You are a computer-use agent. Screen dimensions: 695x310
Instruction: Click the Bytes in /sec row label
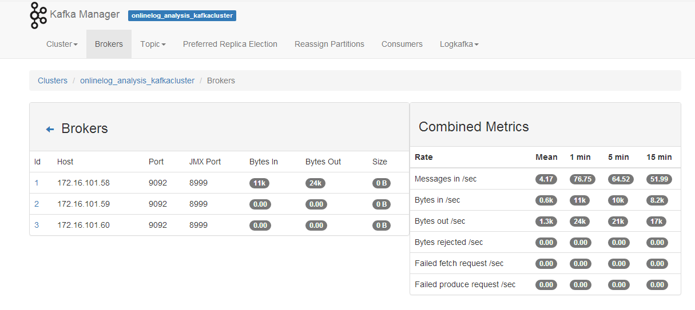click(x=438, y=200)
